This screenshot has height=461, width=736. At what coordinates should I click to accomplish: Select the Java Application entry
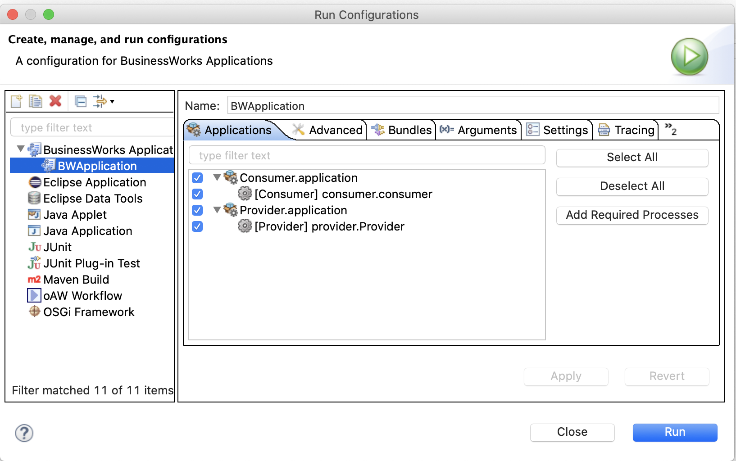coord(88,231)
